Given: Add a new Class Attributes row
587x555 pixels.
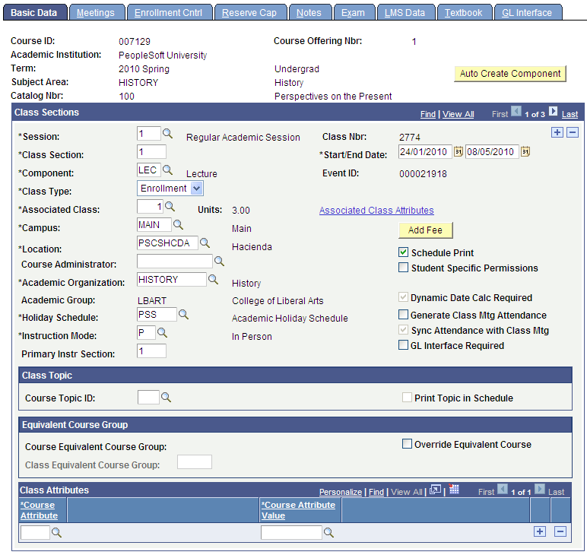Looking at the screenshot, I should point(539,531).
